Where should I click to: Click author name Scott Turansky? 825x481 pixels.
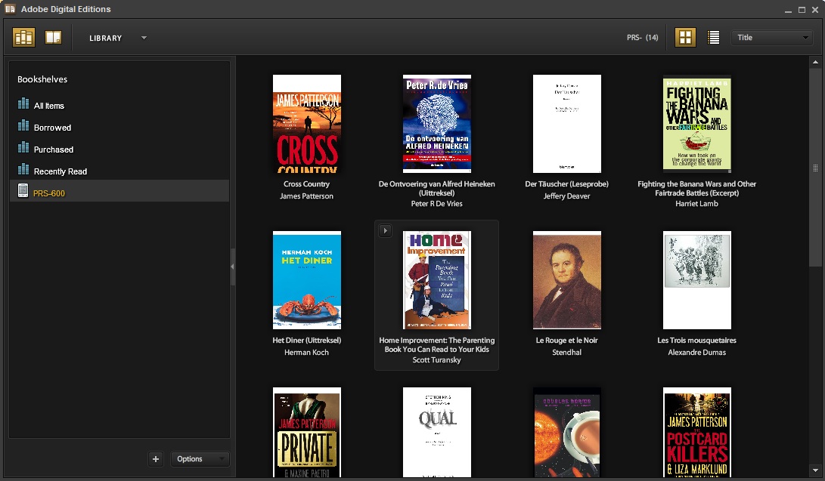pos(437,360)
